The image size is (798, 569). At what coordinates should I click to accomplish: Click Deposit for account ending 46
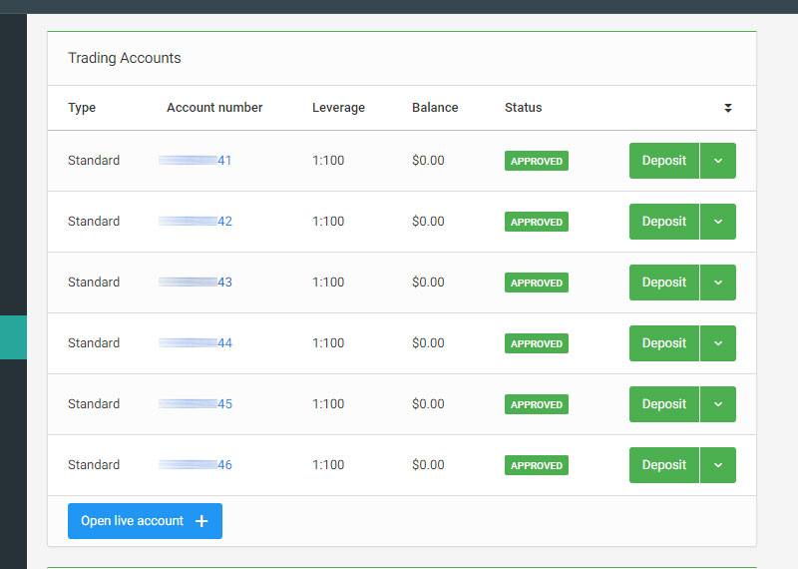tap(663, 465)
